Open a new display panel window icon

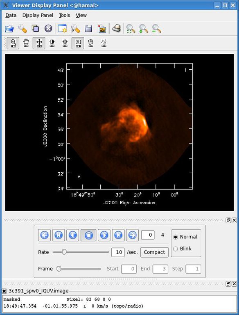click(x=62, y=28)
